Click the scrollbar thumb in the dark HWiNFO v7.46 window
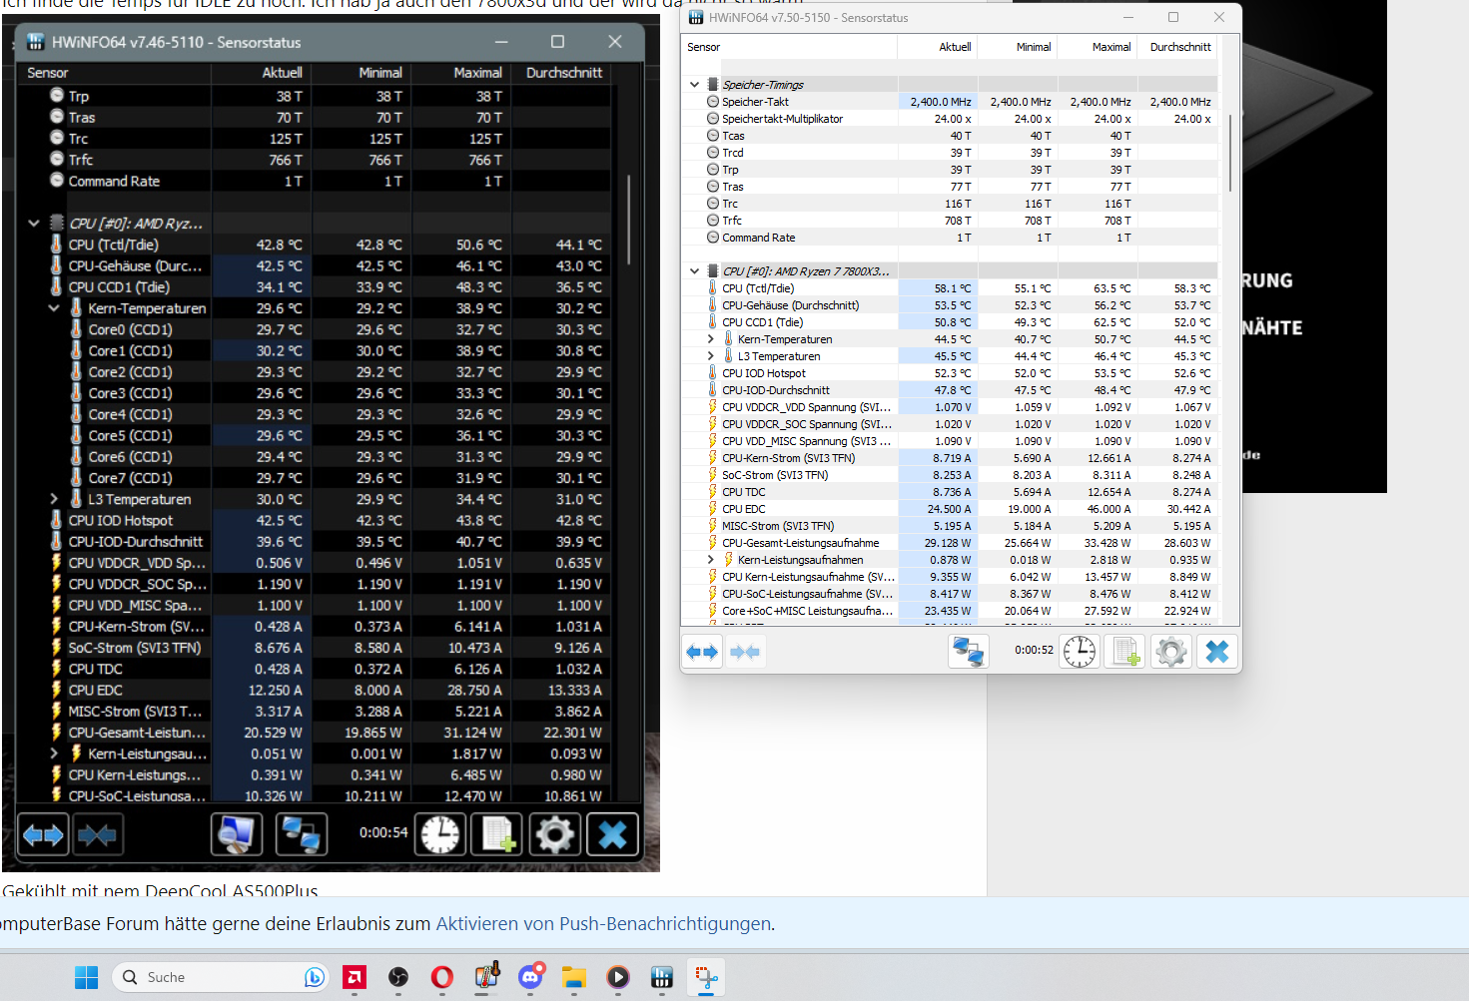This screenshot has width=1469, height=1001. tap(628, 220)
